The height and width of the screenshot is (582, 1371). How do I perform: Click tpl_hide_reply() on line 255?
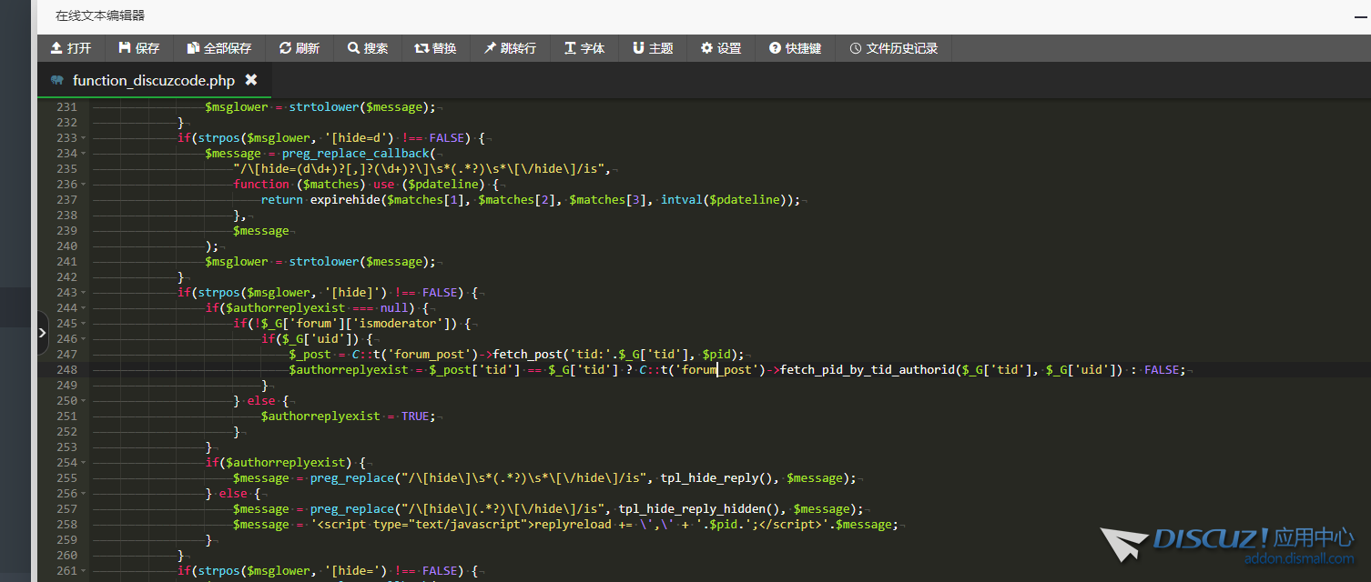point(719,478)
